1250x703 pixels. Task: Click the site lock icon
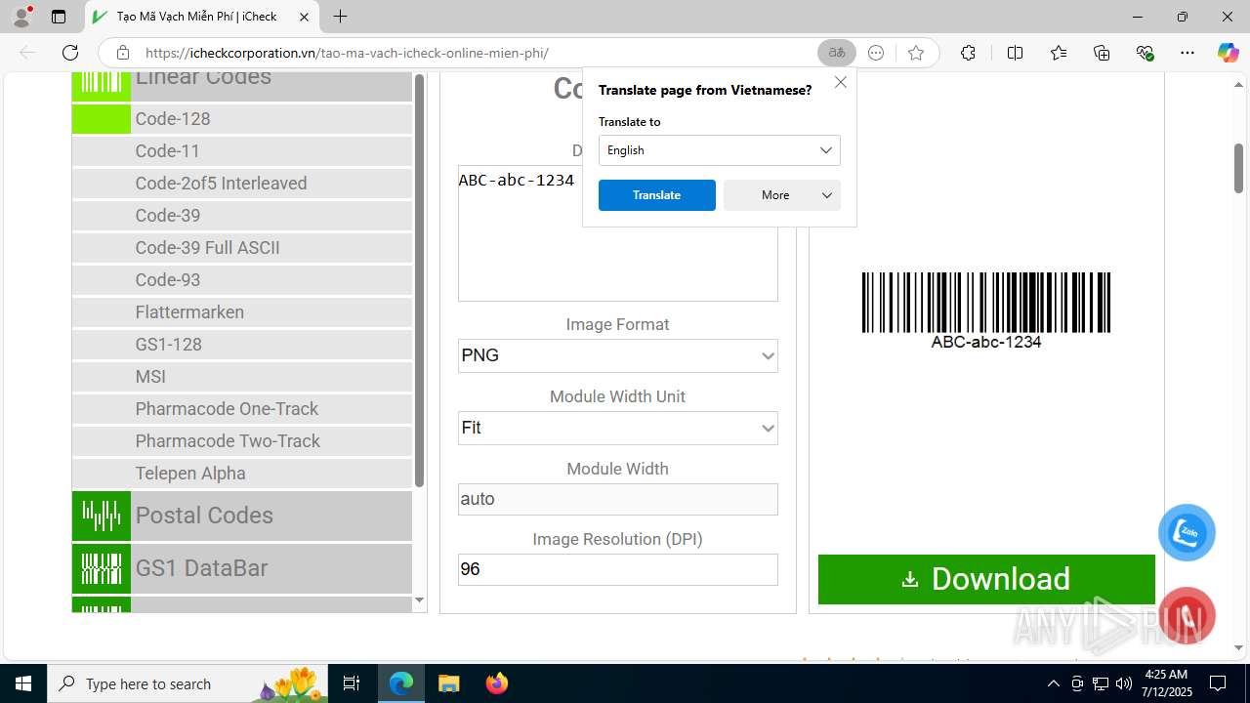coord(122,53)
